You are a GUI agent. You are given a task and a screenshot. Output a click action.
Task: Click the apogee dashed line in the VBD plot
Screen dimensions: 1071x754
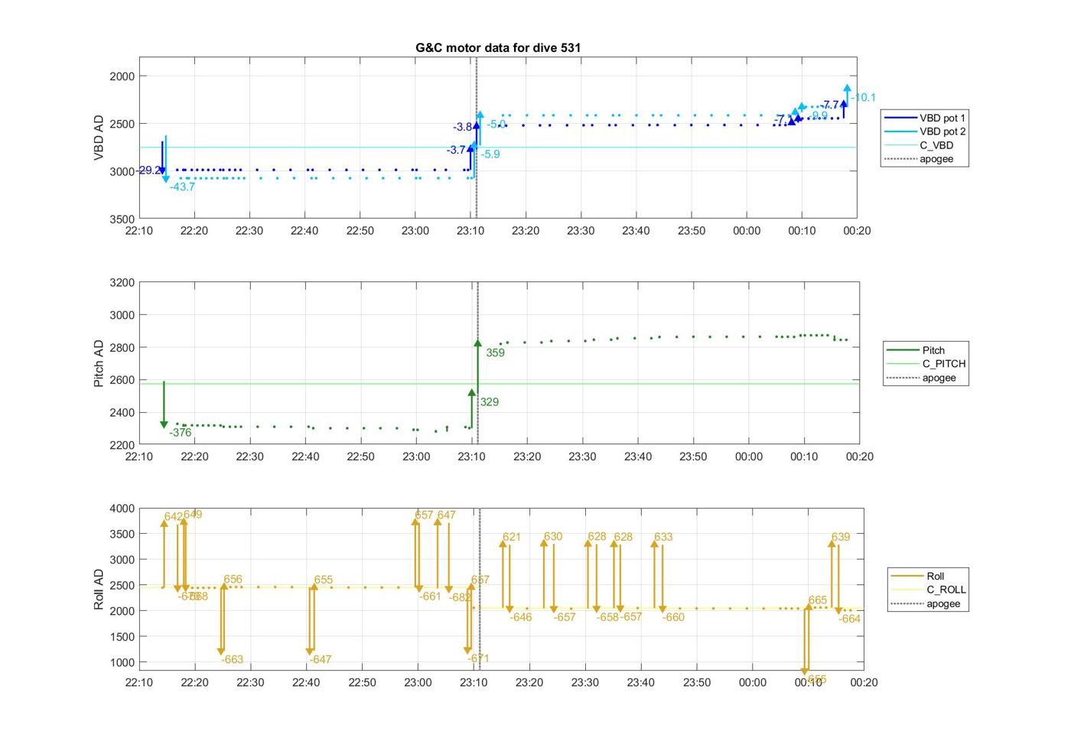477,138
